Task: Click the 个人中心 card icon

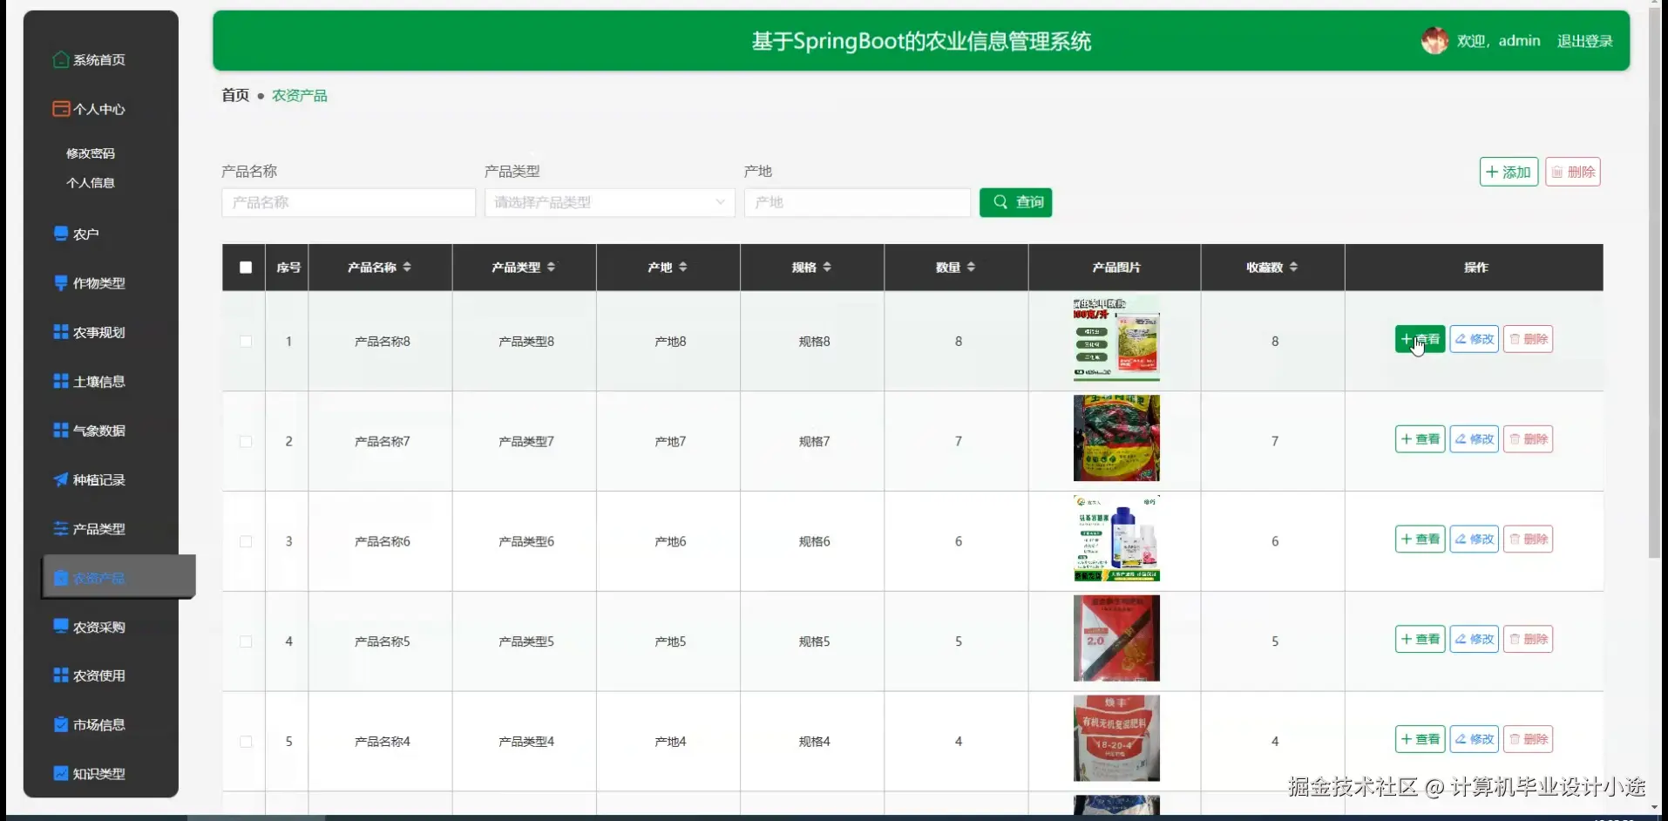Action: coord(61,109)
